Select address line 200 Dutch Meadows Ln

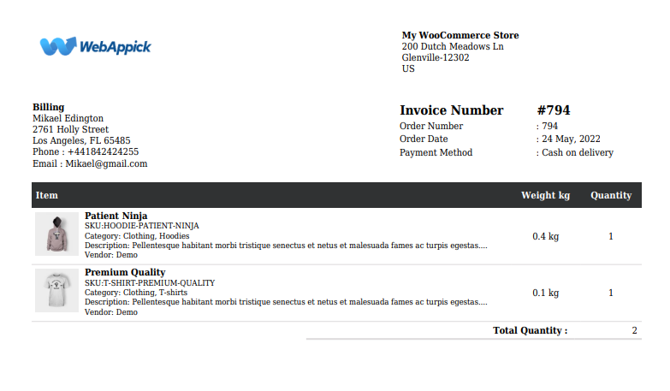[x=453, y=46]
